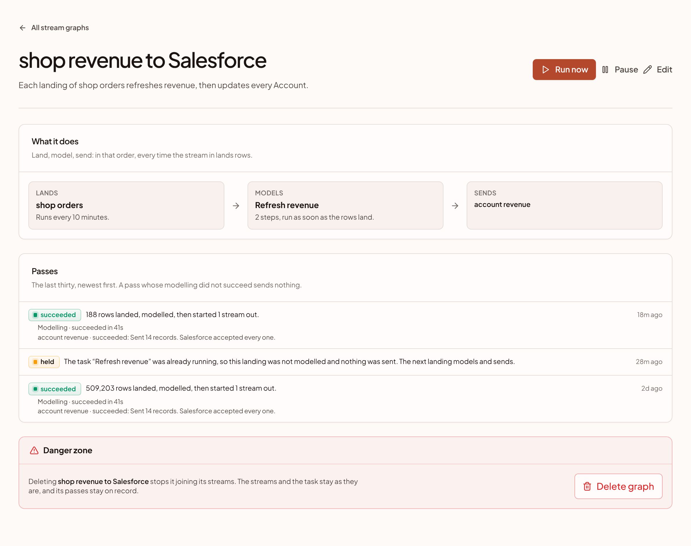The height and width of the screenshot is (546, 691).
Task: Select the 509,203 rows landed pass summary
Action: click(x=181, y=388)
